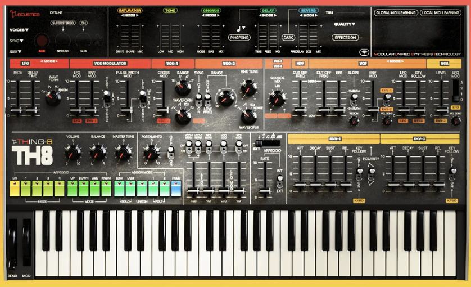This screenshot has width=471, height=287.
Task: Click the VCO MODULATOR section header
Action: pos(110,64)
